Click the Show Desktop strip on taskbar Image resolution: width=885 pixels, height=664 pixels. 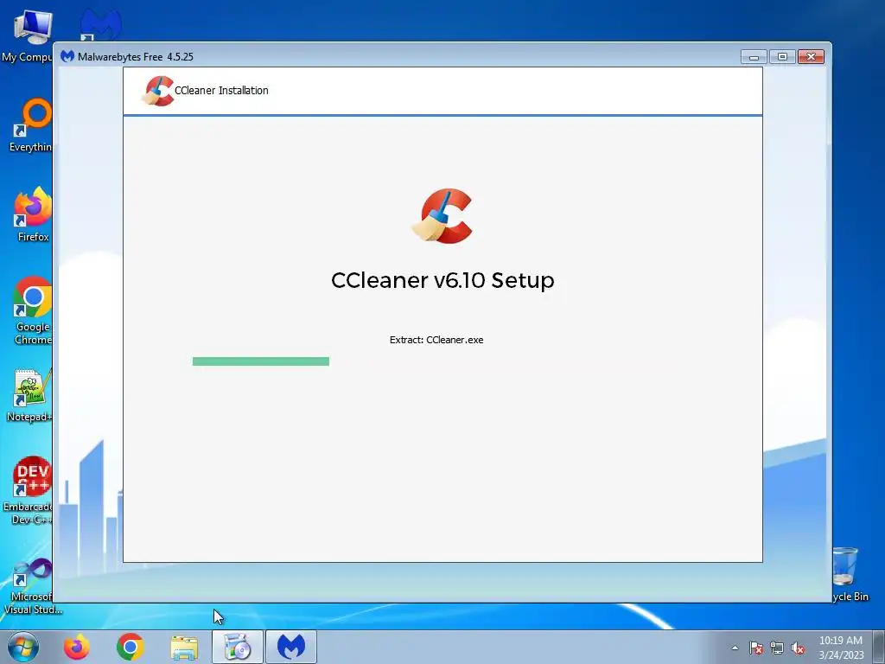coord(879,647)
